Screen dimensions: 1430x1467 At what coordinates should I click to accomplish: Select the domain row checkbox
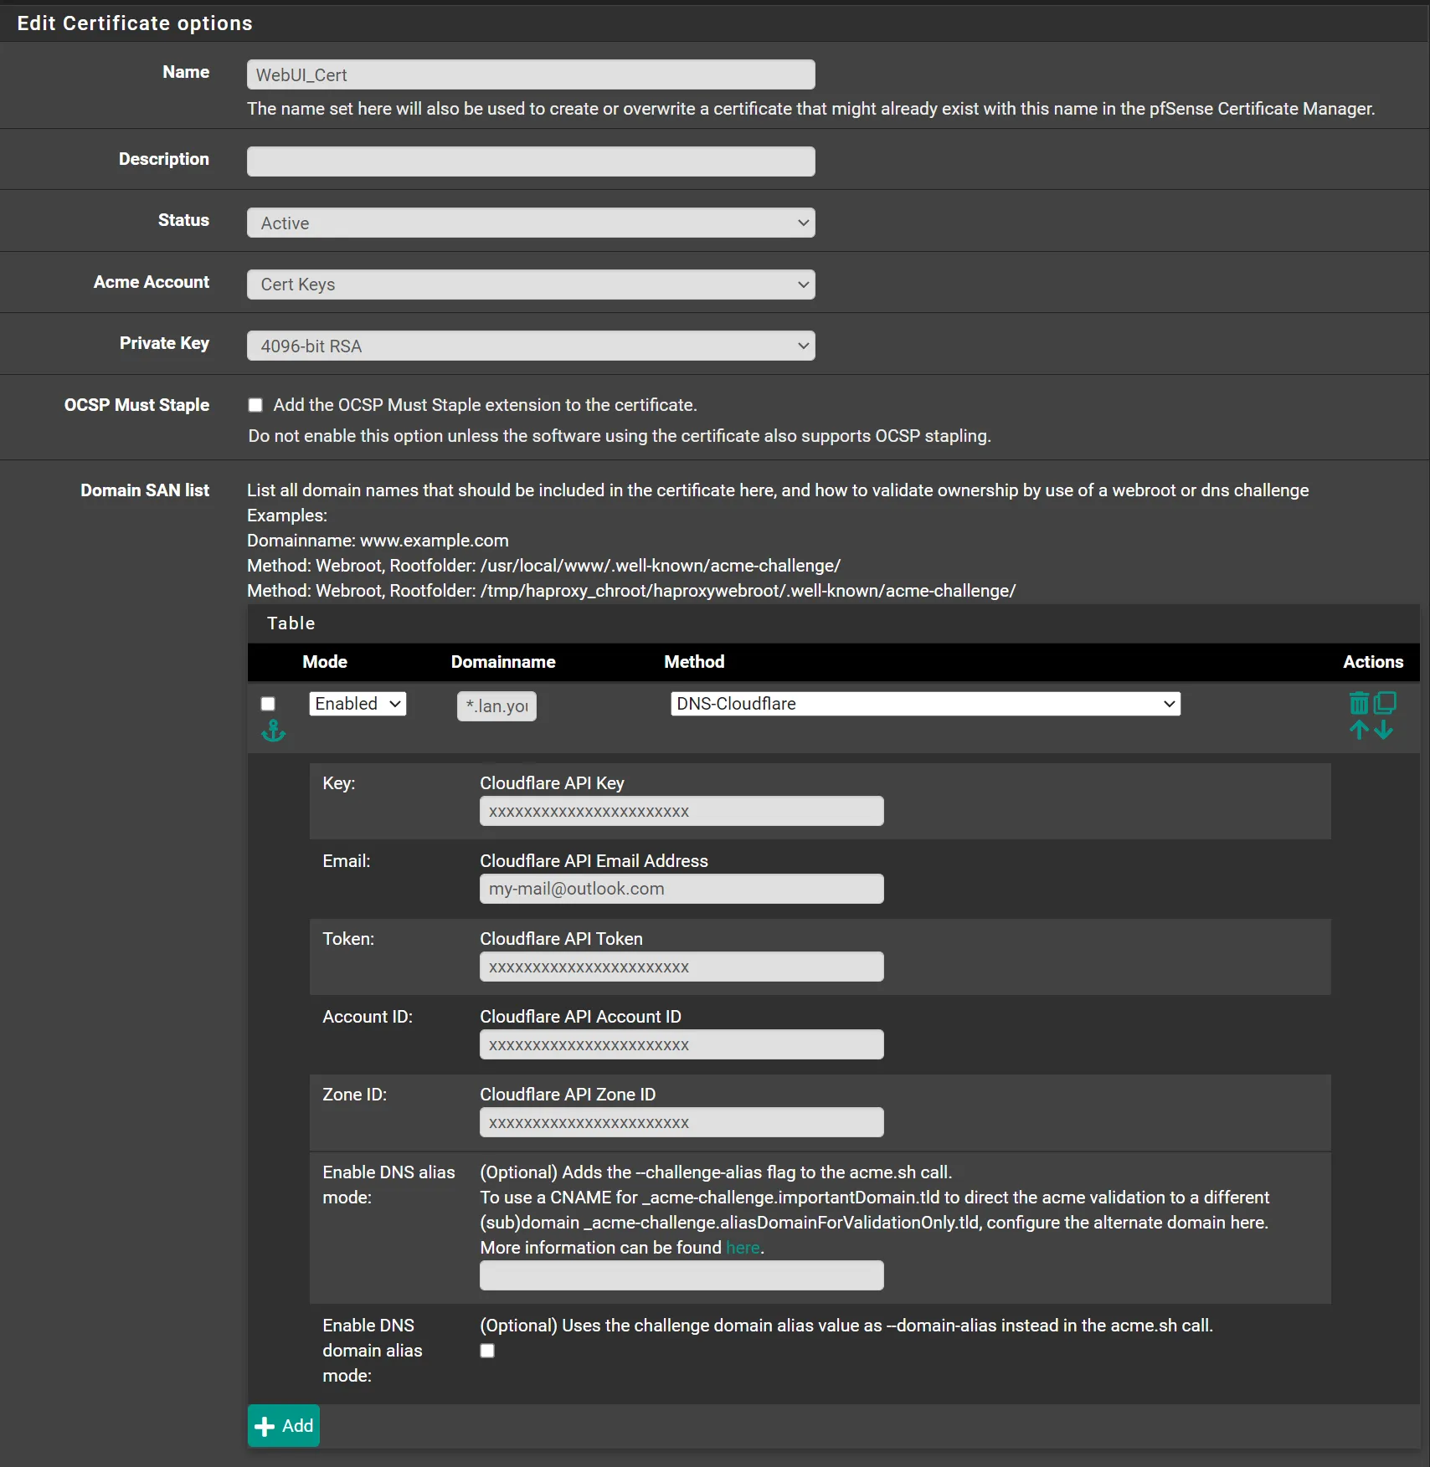point(268,703)
